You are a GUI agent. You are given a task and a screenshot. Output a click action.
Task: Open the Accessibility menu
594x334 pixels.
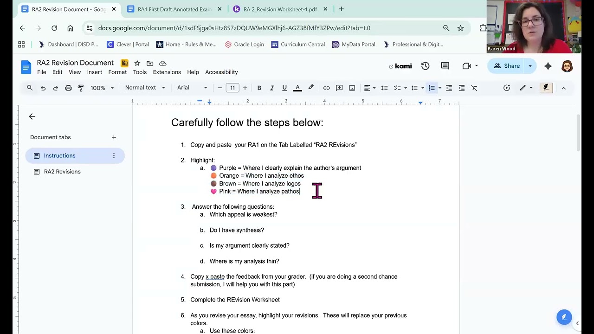(221, 72)
